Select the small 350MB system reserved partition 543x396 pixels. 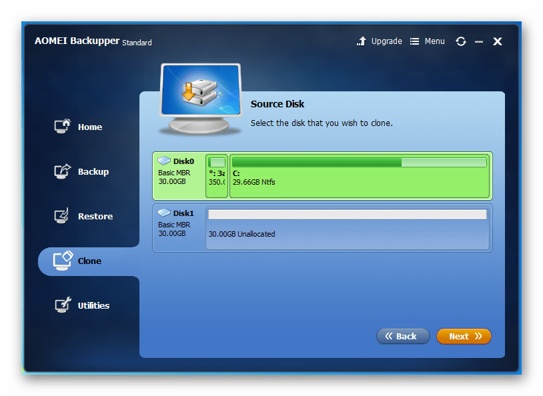(217, 176)
